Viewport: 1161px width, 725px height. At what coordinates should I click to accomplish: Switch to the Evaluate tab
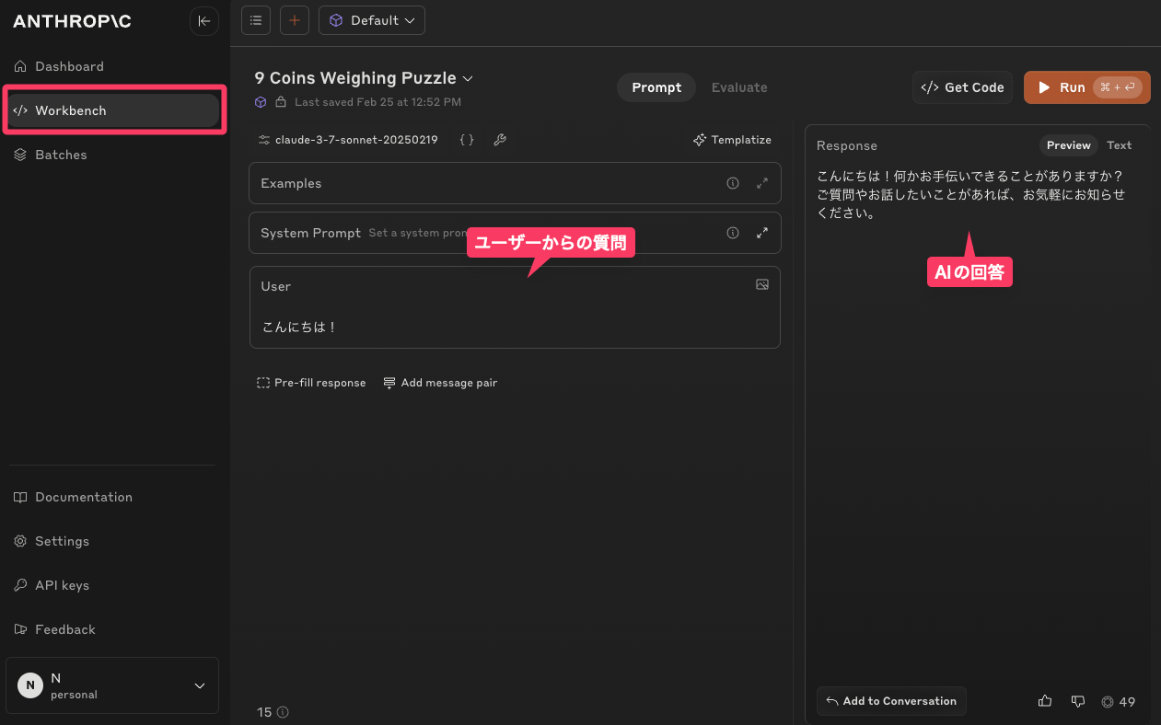click(x=738, y=87)
